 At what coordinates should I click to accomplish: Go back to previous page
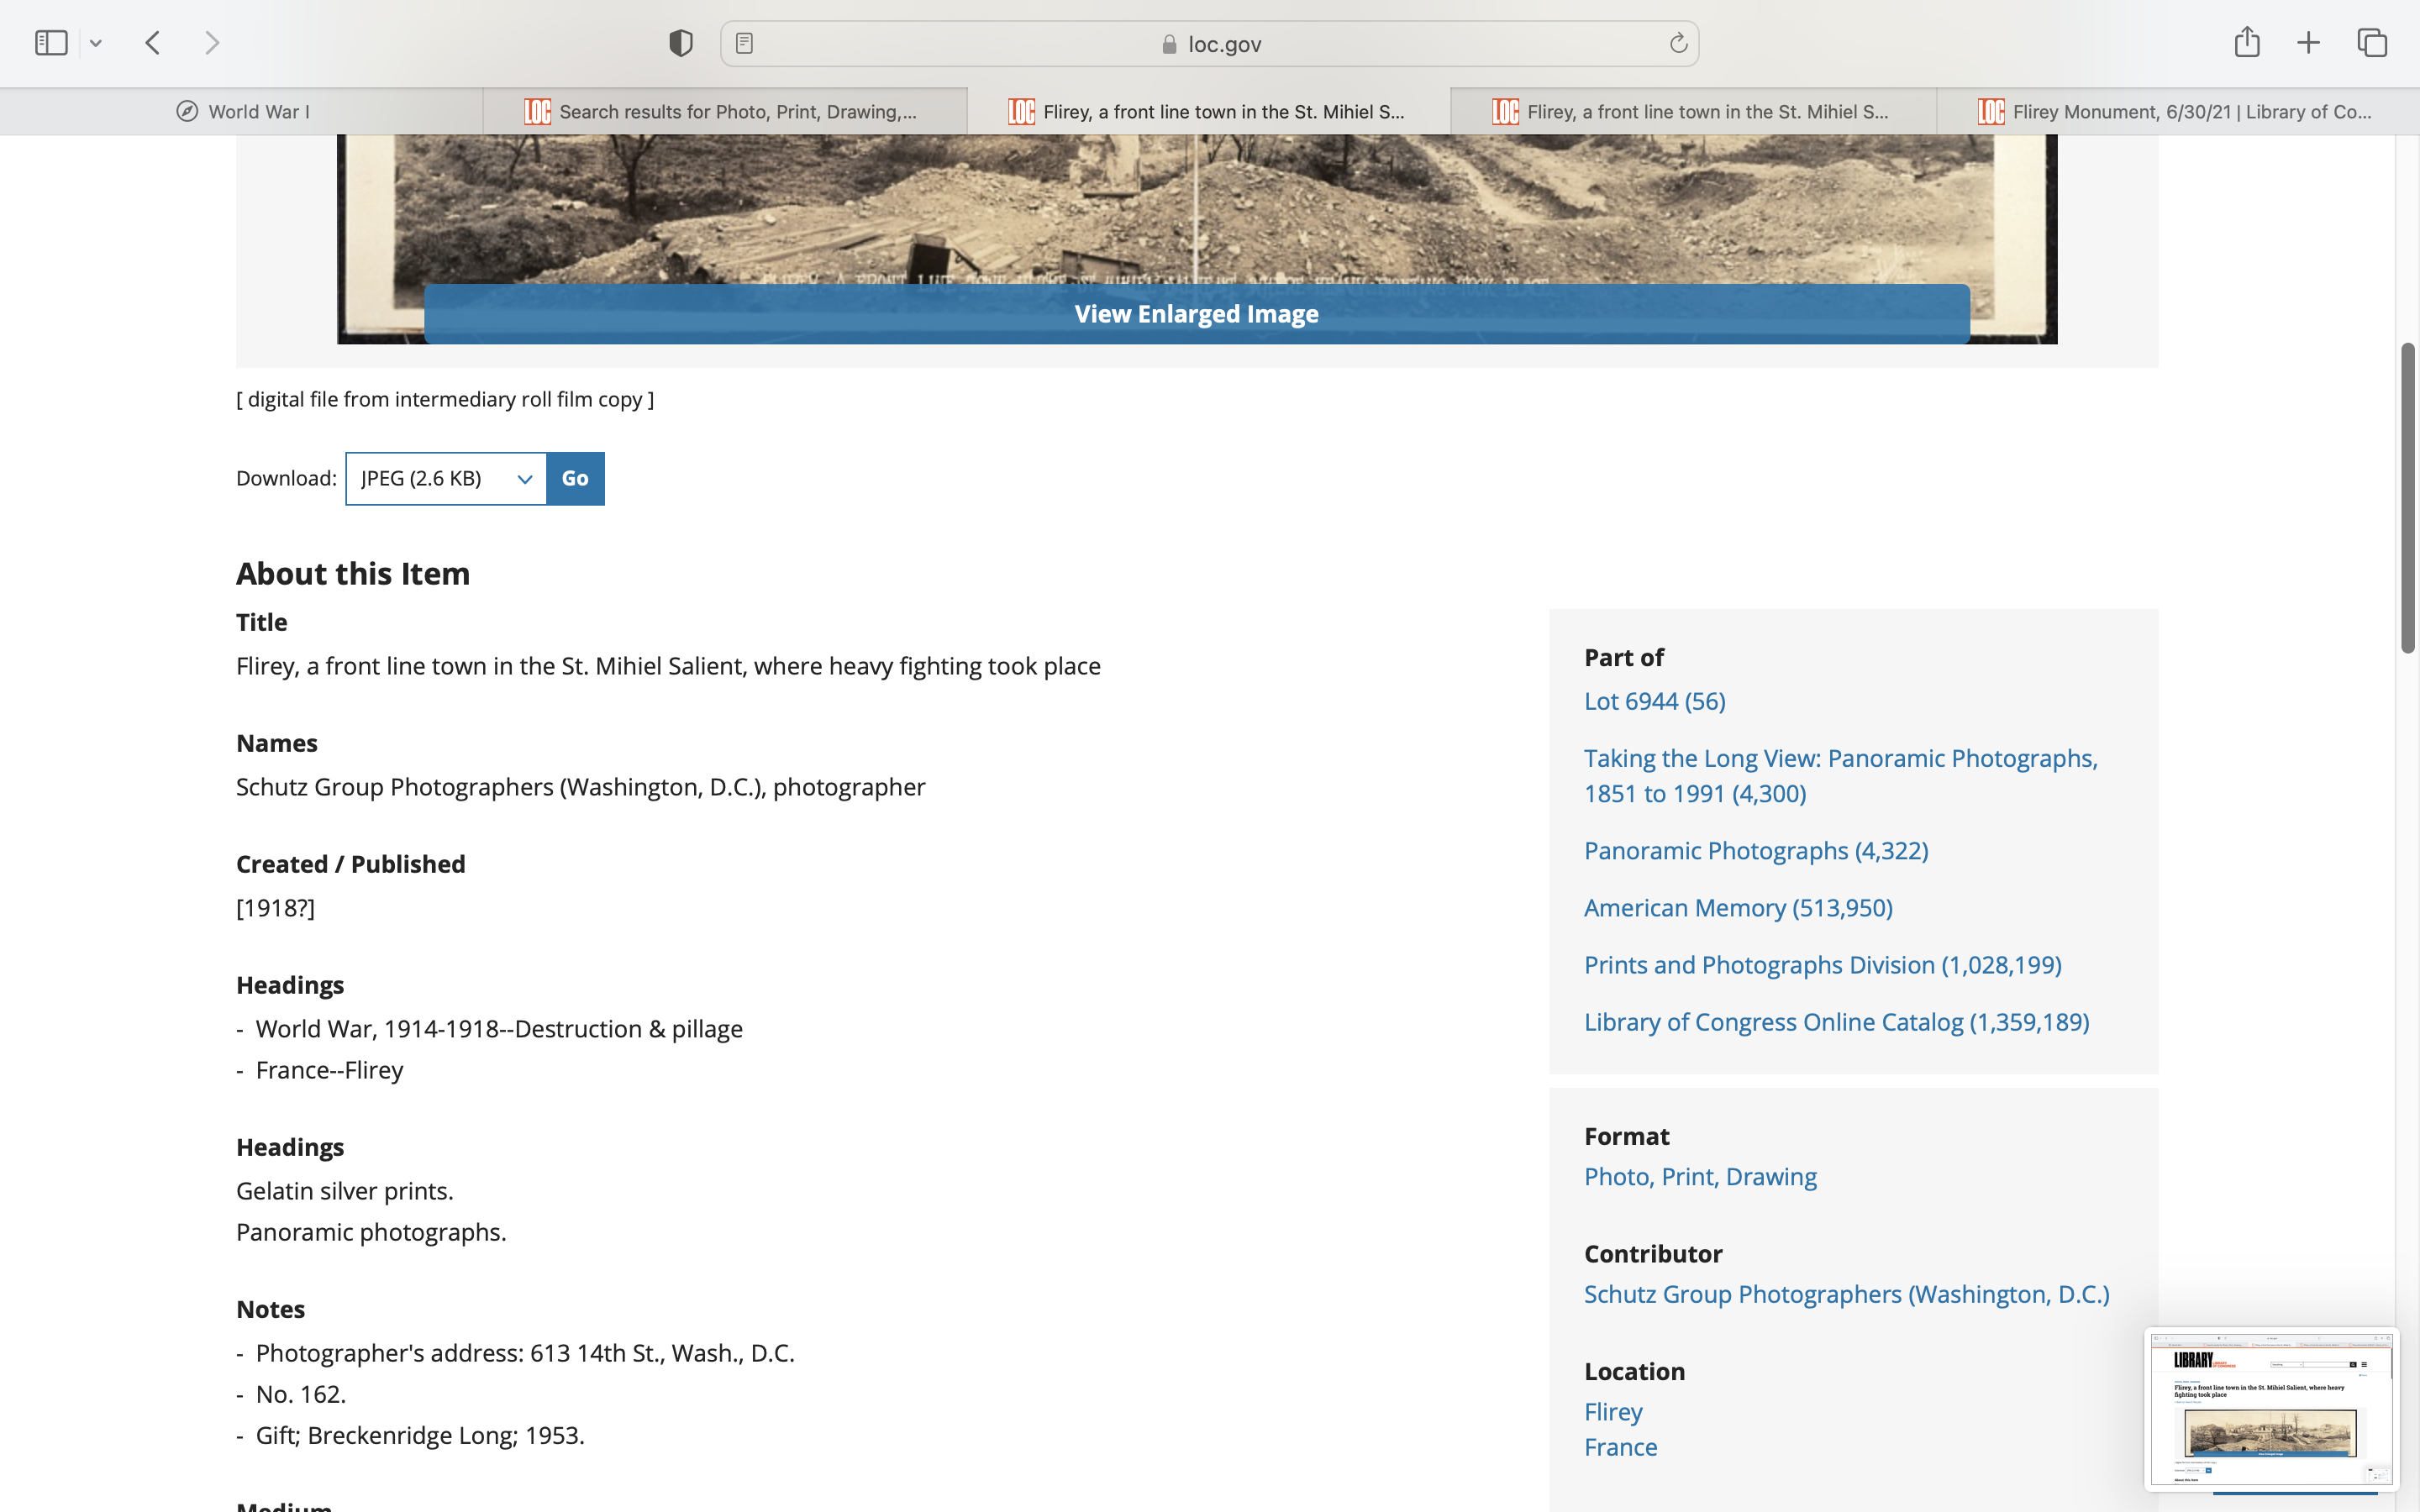click(x=153, y=43)
